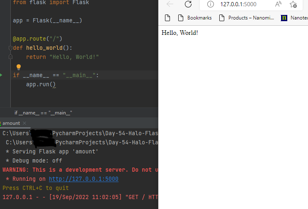Click the "Press CTRL+C to quit" line
The height and width of the screenshot is (209, 308).
click(36, 188)
